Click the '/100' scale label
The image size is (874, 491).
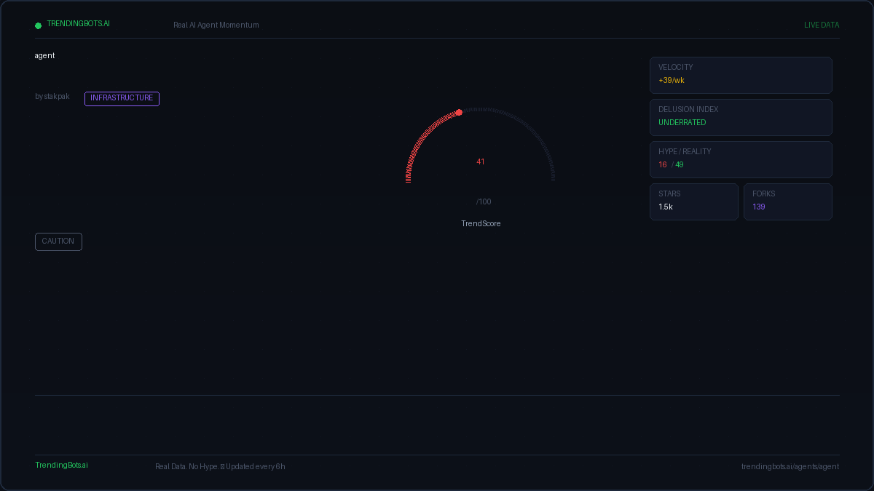pos(484,201)
